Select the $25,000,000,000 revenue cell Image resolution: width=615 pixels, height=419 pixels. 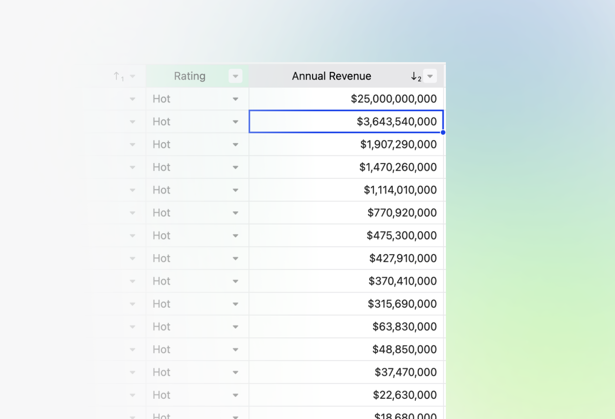tap(346, 99)
